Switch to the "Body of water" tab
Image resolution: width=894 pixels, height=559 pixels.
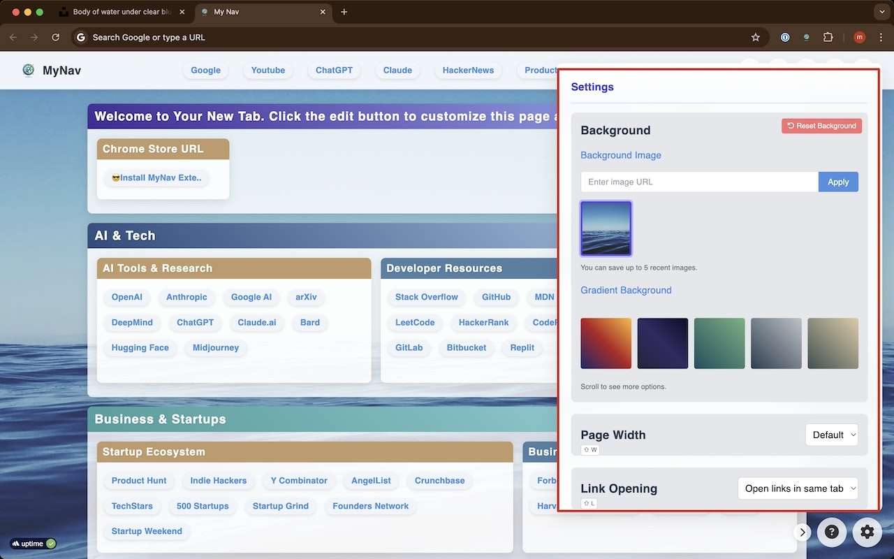click(x=122, y=12)
